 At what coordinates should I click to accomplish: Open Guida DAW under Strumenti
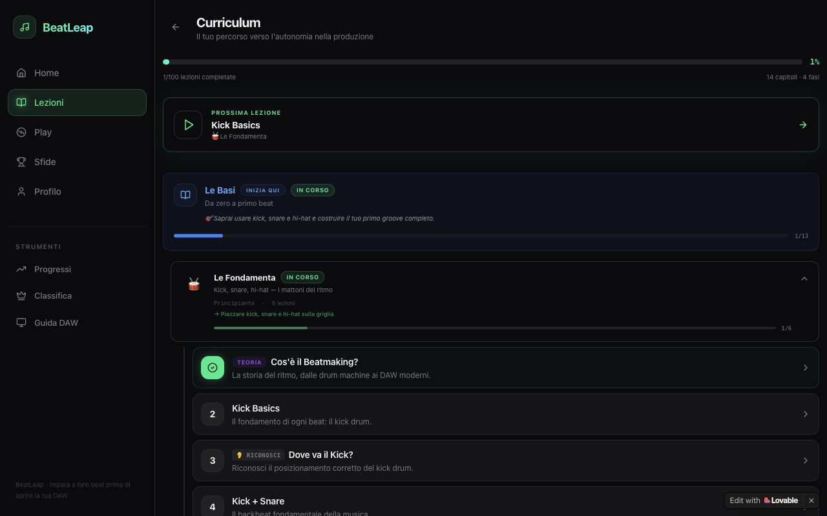pos(77,322)
